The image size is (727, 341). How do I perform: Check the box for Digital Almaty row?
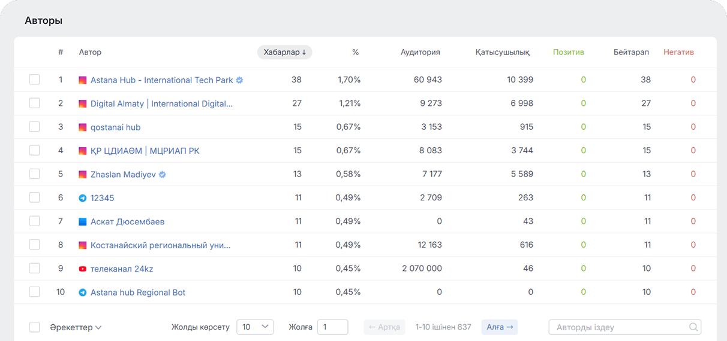click(35, 103)
